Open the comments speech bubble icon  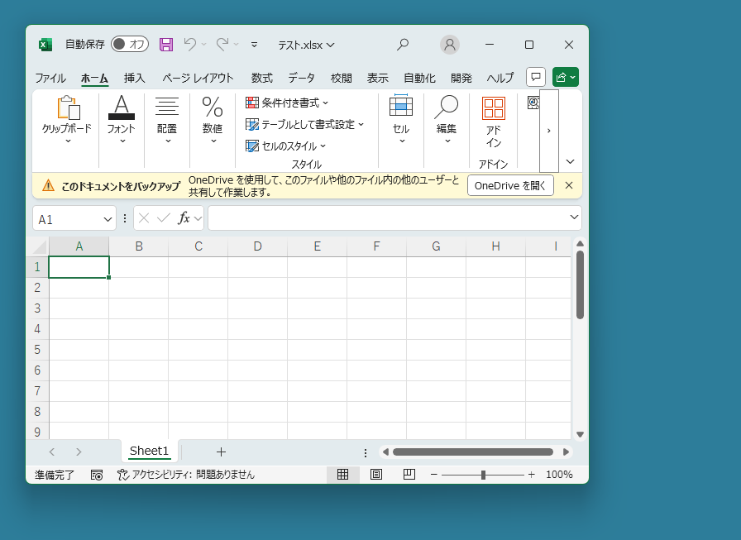coord(536,77)
